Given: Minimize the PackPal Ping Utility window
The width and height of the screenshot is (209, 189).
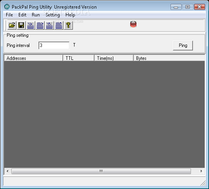Looking at the screenshot, I should [x=176, y=7].
